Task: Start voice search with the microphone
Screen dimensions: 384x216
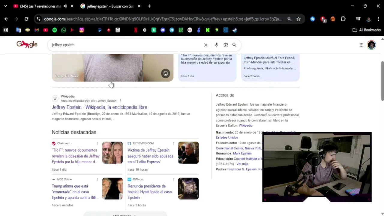Action: coord(217,45)
